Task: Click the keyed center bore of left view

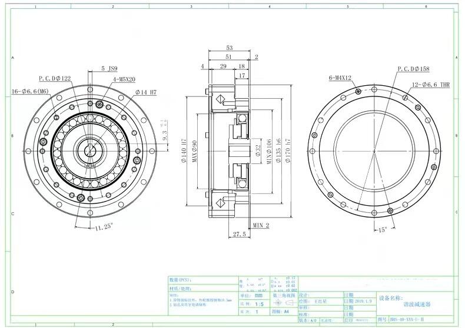Action: click(89, 150)
